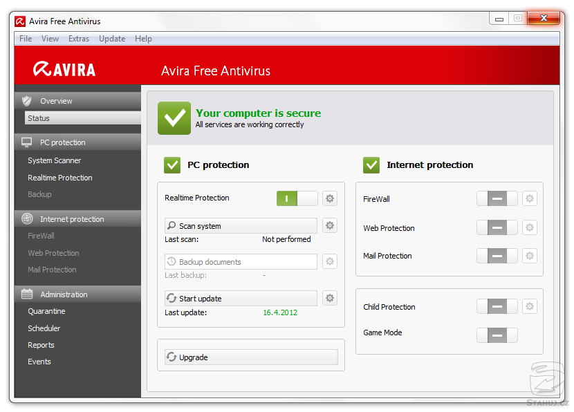574x412 pixels.
Task: Toggle the Mail Protection switch
Action: pyautogui.click(x=497, y=255)
